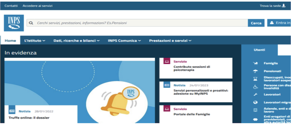Click the date 24/01/2023
Image resolution: width=291 pixels, height=124 pixels.
tap(199, 85)
